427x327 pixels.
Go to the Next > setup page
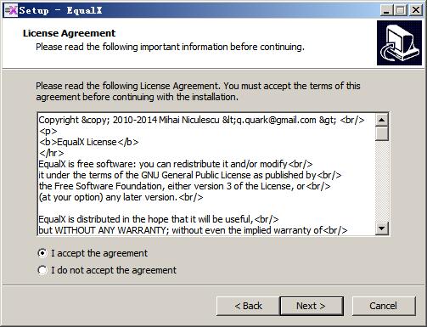(312, 306)
